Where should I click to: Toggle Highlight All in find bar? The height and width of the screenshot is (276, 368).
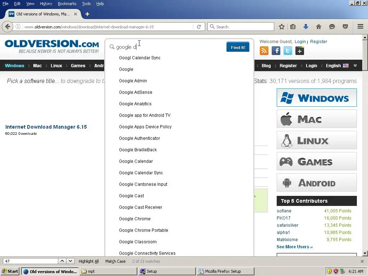point(88,261)
